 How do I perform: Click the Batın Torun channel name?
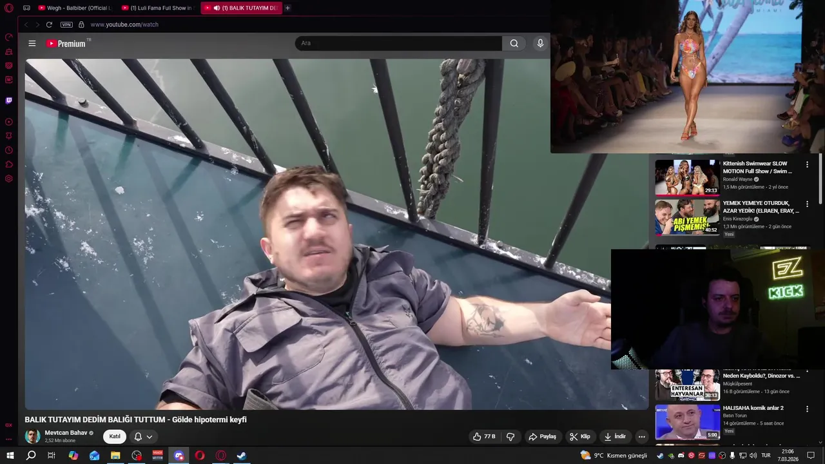734,416
